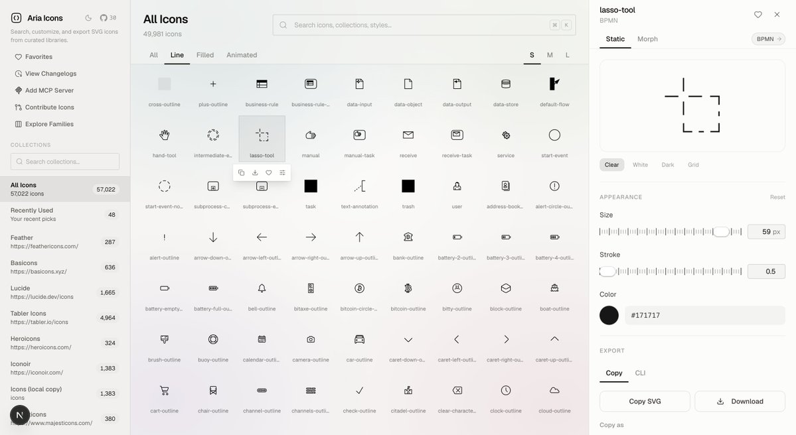
Task: Focus the Search collections field
Action: click(x=65, y=161)
